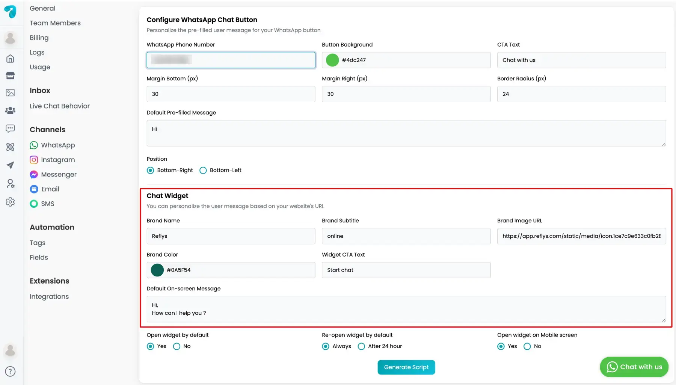Screen dimensions: 676x385
Task: Click the Generate Script button
Action: pos(406,367)
